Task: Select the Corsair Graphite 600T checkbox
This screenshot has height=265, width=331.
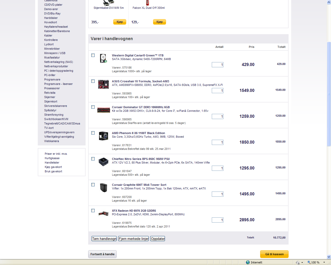Action: 93,185
